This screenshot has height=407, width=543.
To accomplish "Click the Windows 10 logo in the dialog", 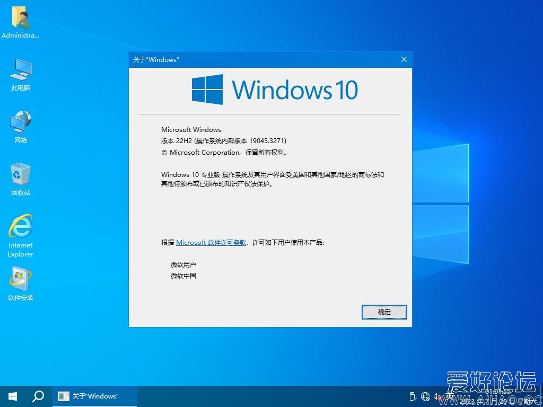I will 275,90.
